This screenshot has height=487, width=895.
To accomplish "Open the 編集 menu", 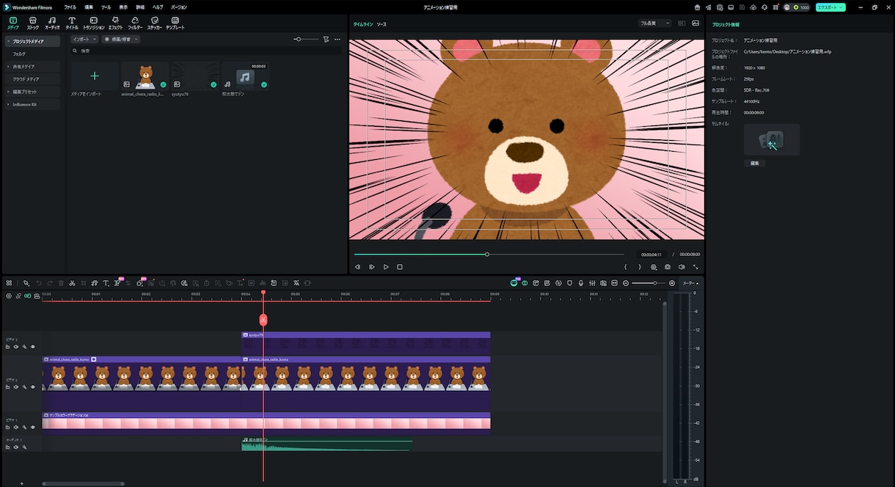I will (x=89, y=7).
